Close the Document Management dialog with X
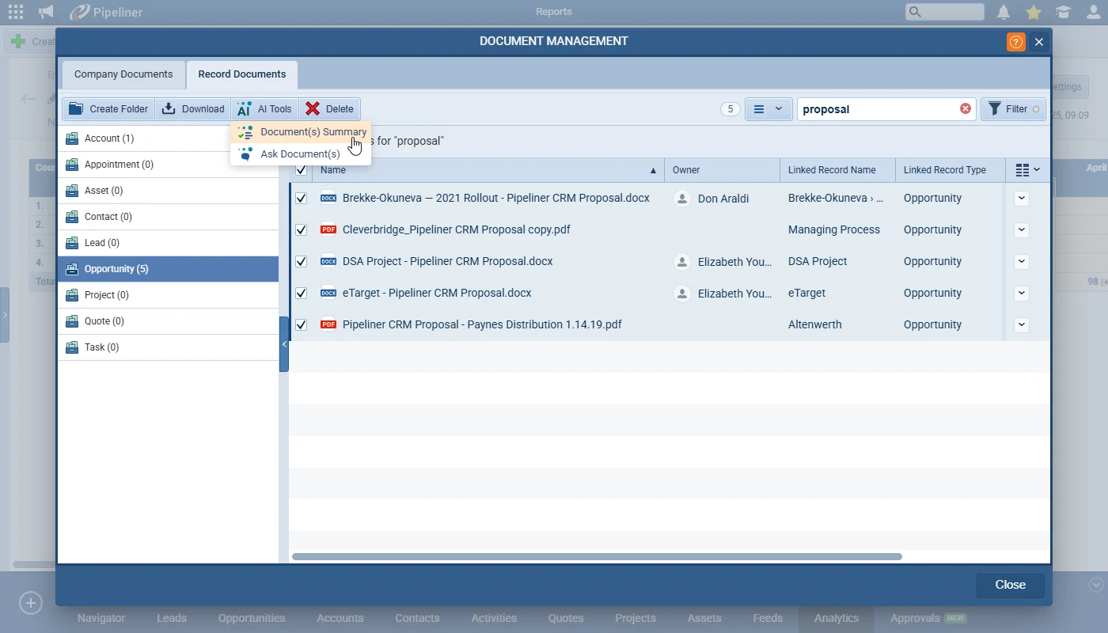Image resolution: width=1108 pixels, height=633 pixels. [x=1039, y=42]
